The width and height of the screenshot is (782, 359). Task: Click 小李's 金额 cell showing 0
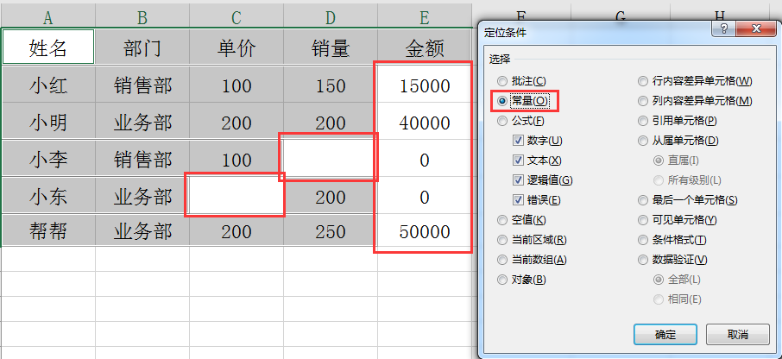(x=425, y=159)
